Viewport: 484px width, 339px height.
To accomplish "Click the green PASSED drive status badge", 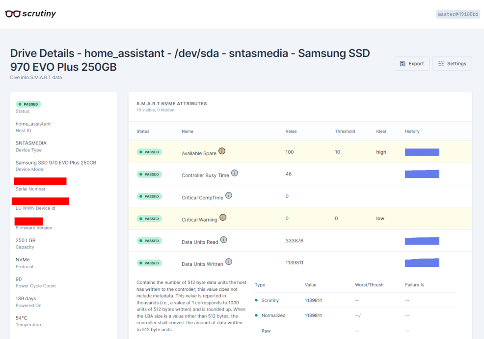I will [x=28, y=104].
